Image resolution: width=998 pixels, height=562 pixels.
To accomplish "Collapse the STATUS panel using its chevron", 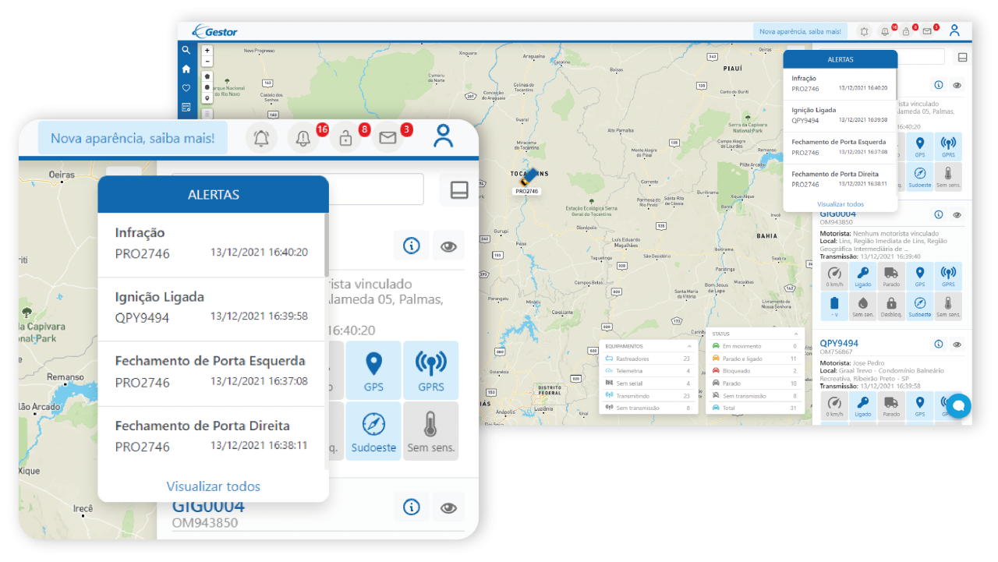I will coord(795,333).
